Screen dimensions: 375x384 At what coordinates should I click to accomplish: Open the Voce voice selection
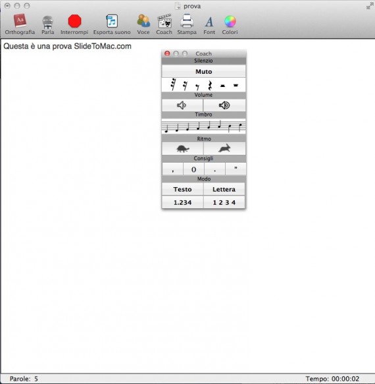point(143,24)
